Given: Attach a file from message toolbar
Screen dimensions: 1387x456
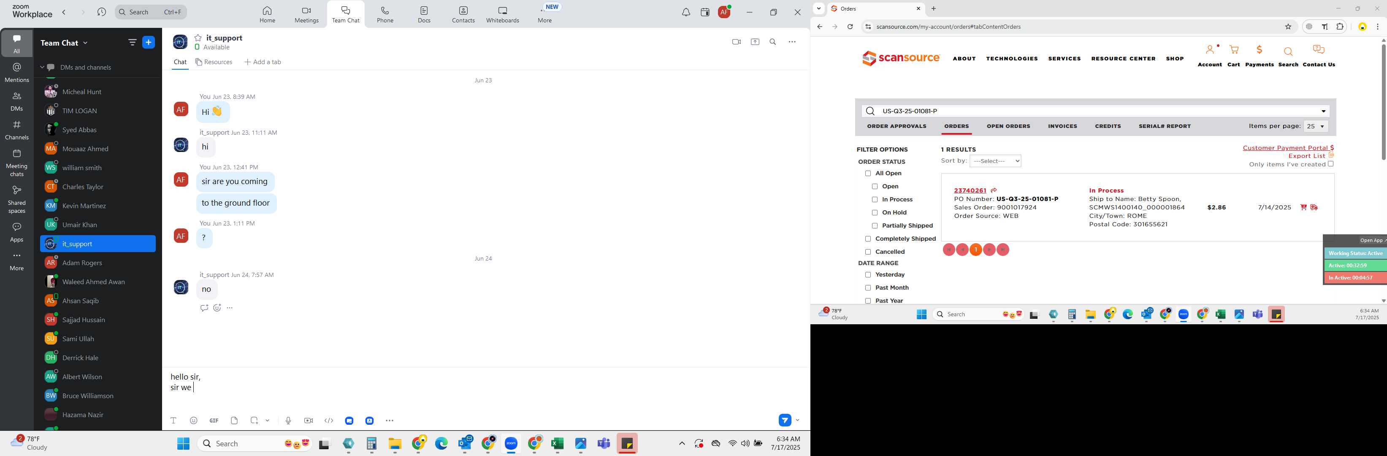Looking at the screenshot, I should click(234, 421).
